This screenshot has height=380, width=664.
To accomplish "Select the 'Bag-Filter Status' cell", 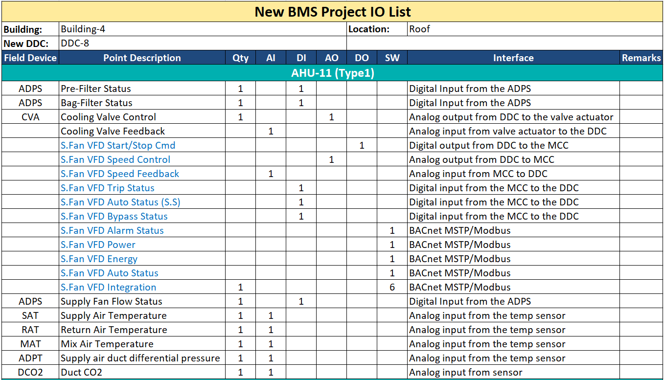I will (142, 103).
